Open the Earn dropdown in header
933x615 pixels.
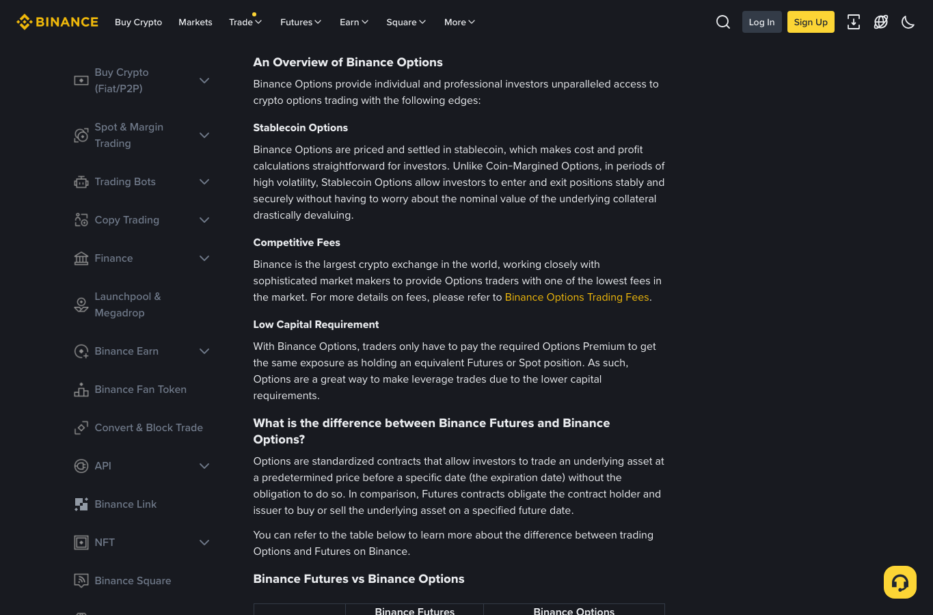tap(354, 22)
